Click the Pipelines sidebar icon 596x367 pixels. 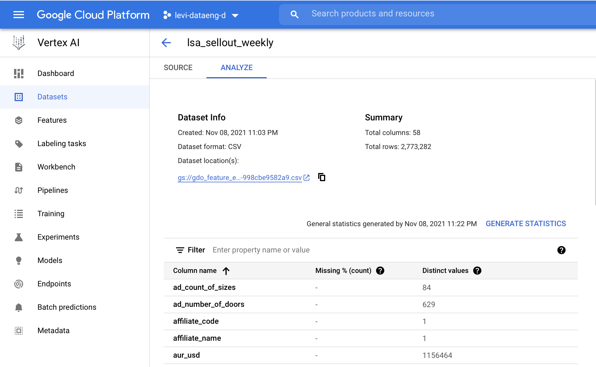[19, 190]
